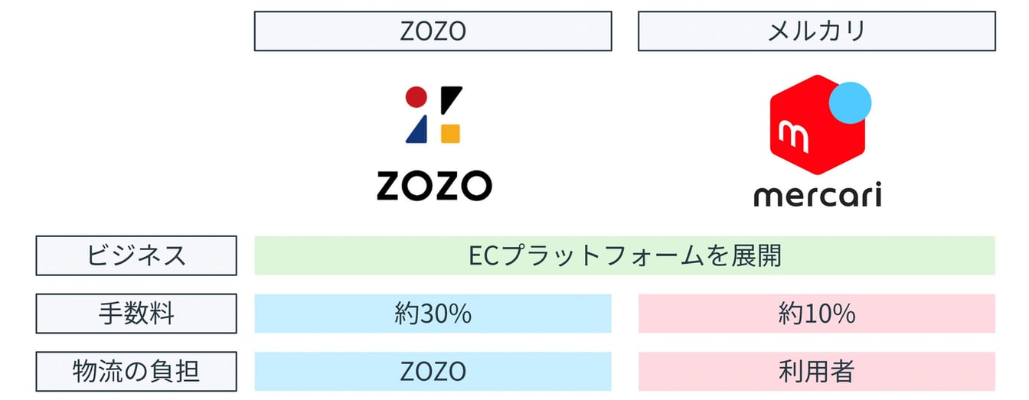Click the pink 約10% fee cell

[816, 314]
